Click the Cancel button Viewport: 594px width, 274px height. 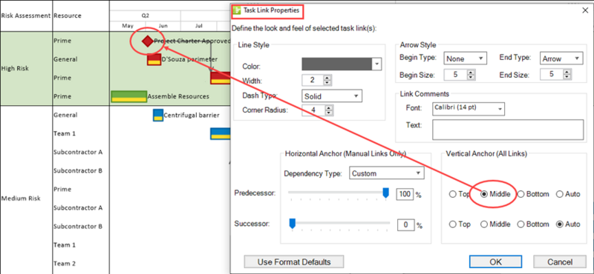(x=560, y=262)
